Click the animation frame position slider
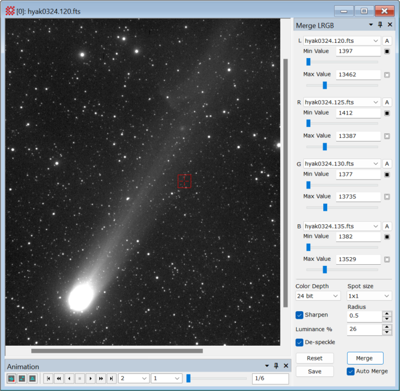Viewport: 400px width, 391px height. tap(216, 379)
